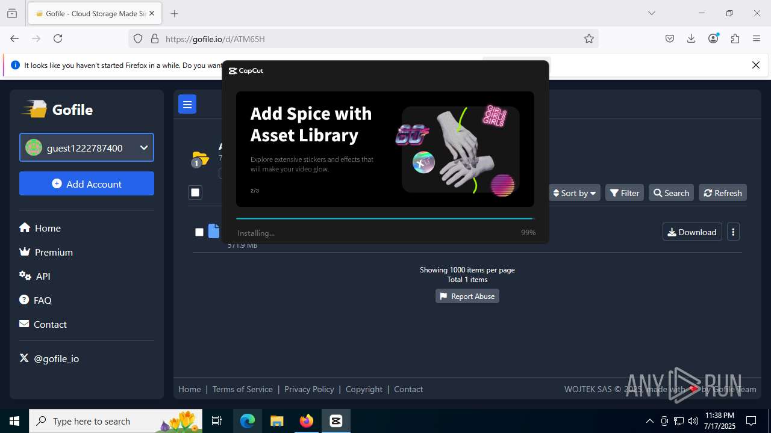Expand the guest1222787400 account dropdown
The image size is (771, 433).
[87, 147]
